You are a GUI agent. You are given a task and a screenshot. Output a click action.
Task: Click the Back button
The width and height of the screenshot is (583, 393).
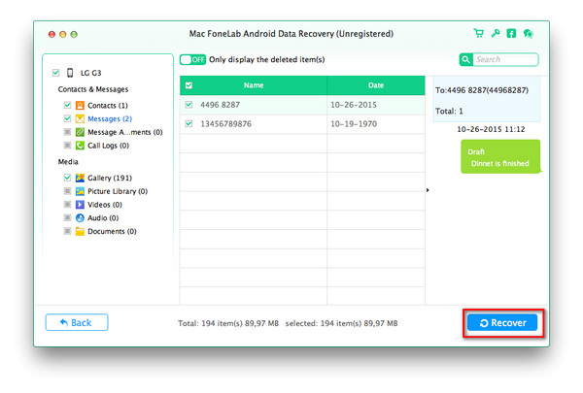[77, 322]
